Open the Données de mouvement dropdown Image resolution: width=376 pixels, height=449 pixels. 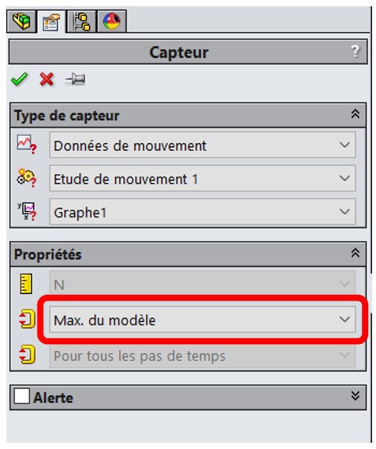pyautogui.click(x=202, y=145)
